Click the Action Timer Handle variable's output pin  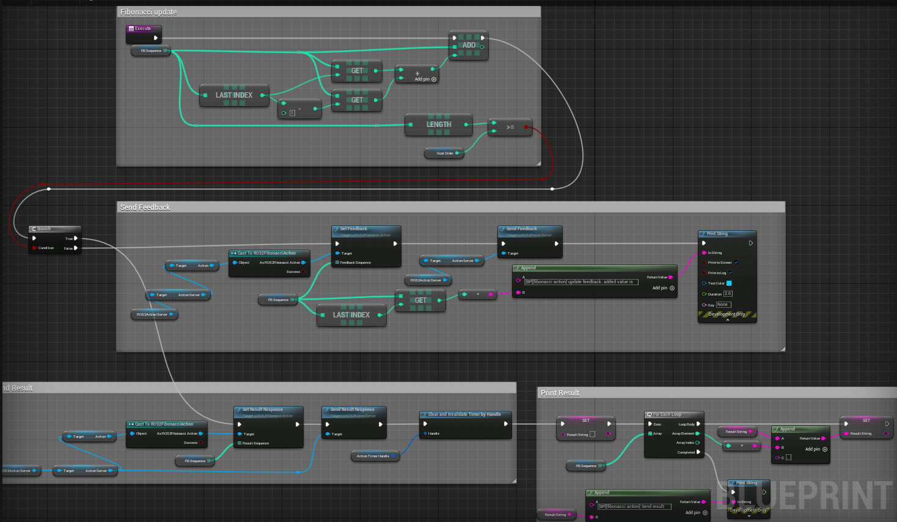click(x=394, y=456)
